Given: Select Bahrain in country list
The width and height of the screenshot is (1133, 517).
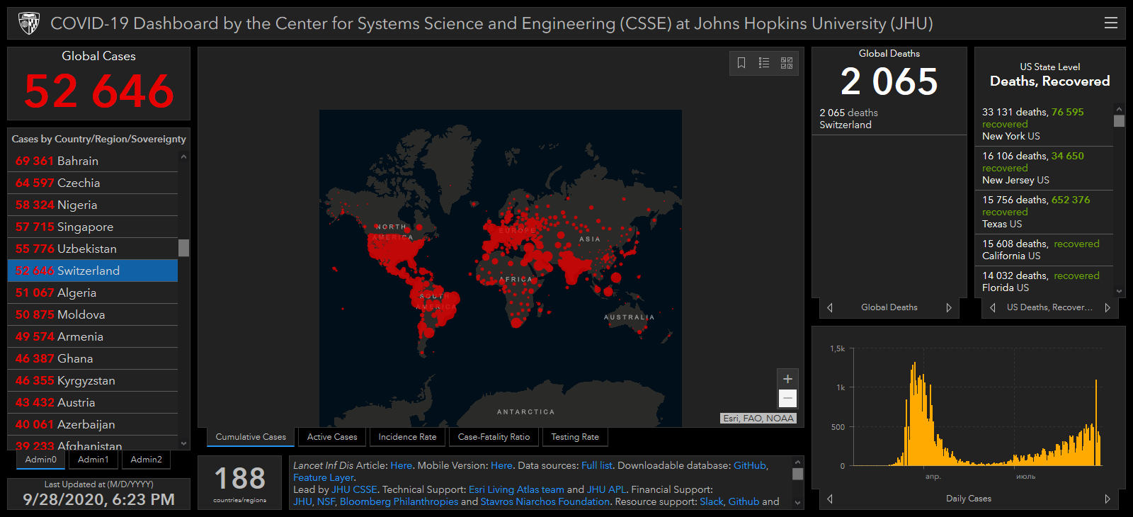Looking at the screenshot, I should coord(93,161).
